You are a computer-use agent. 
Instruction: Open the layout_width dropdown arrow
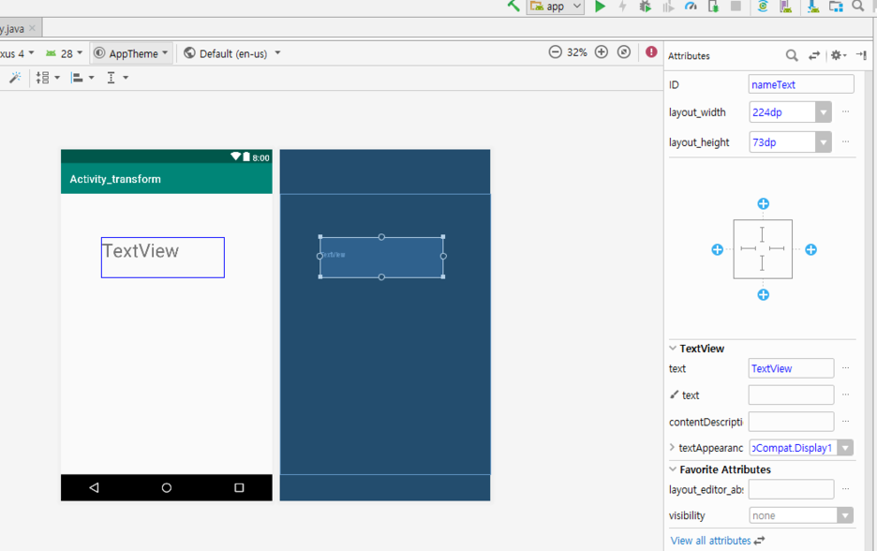click(824, 112)
